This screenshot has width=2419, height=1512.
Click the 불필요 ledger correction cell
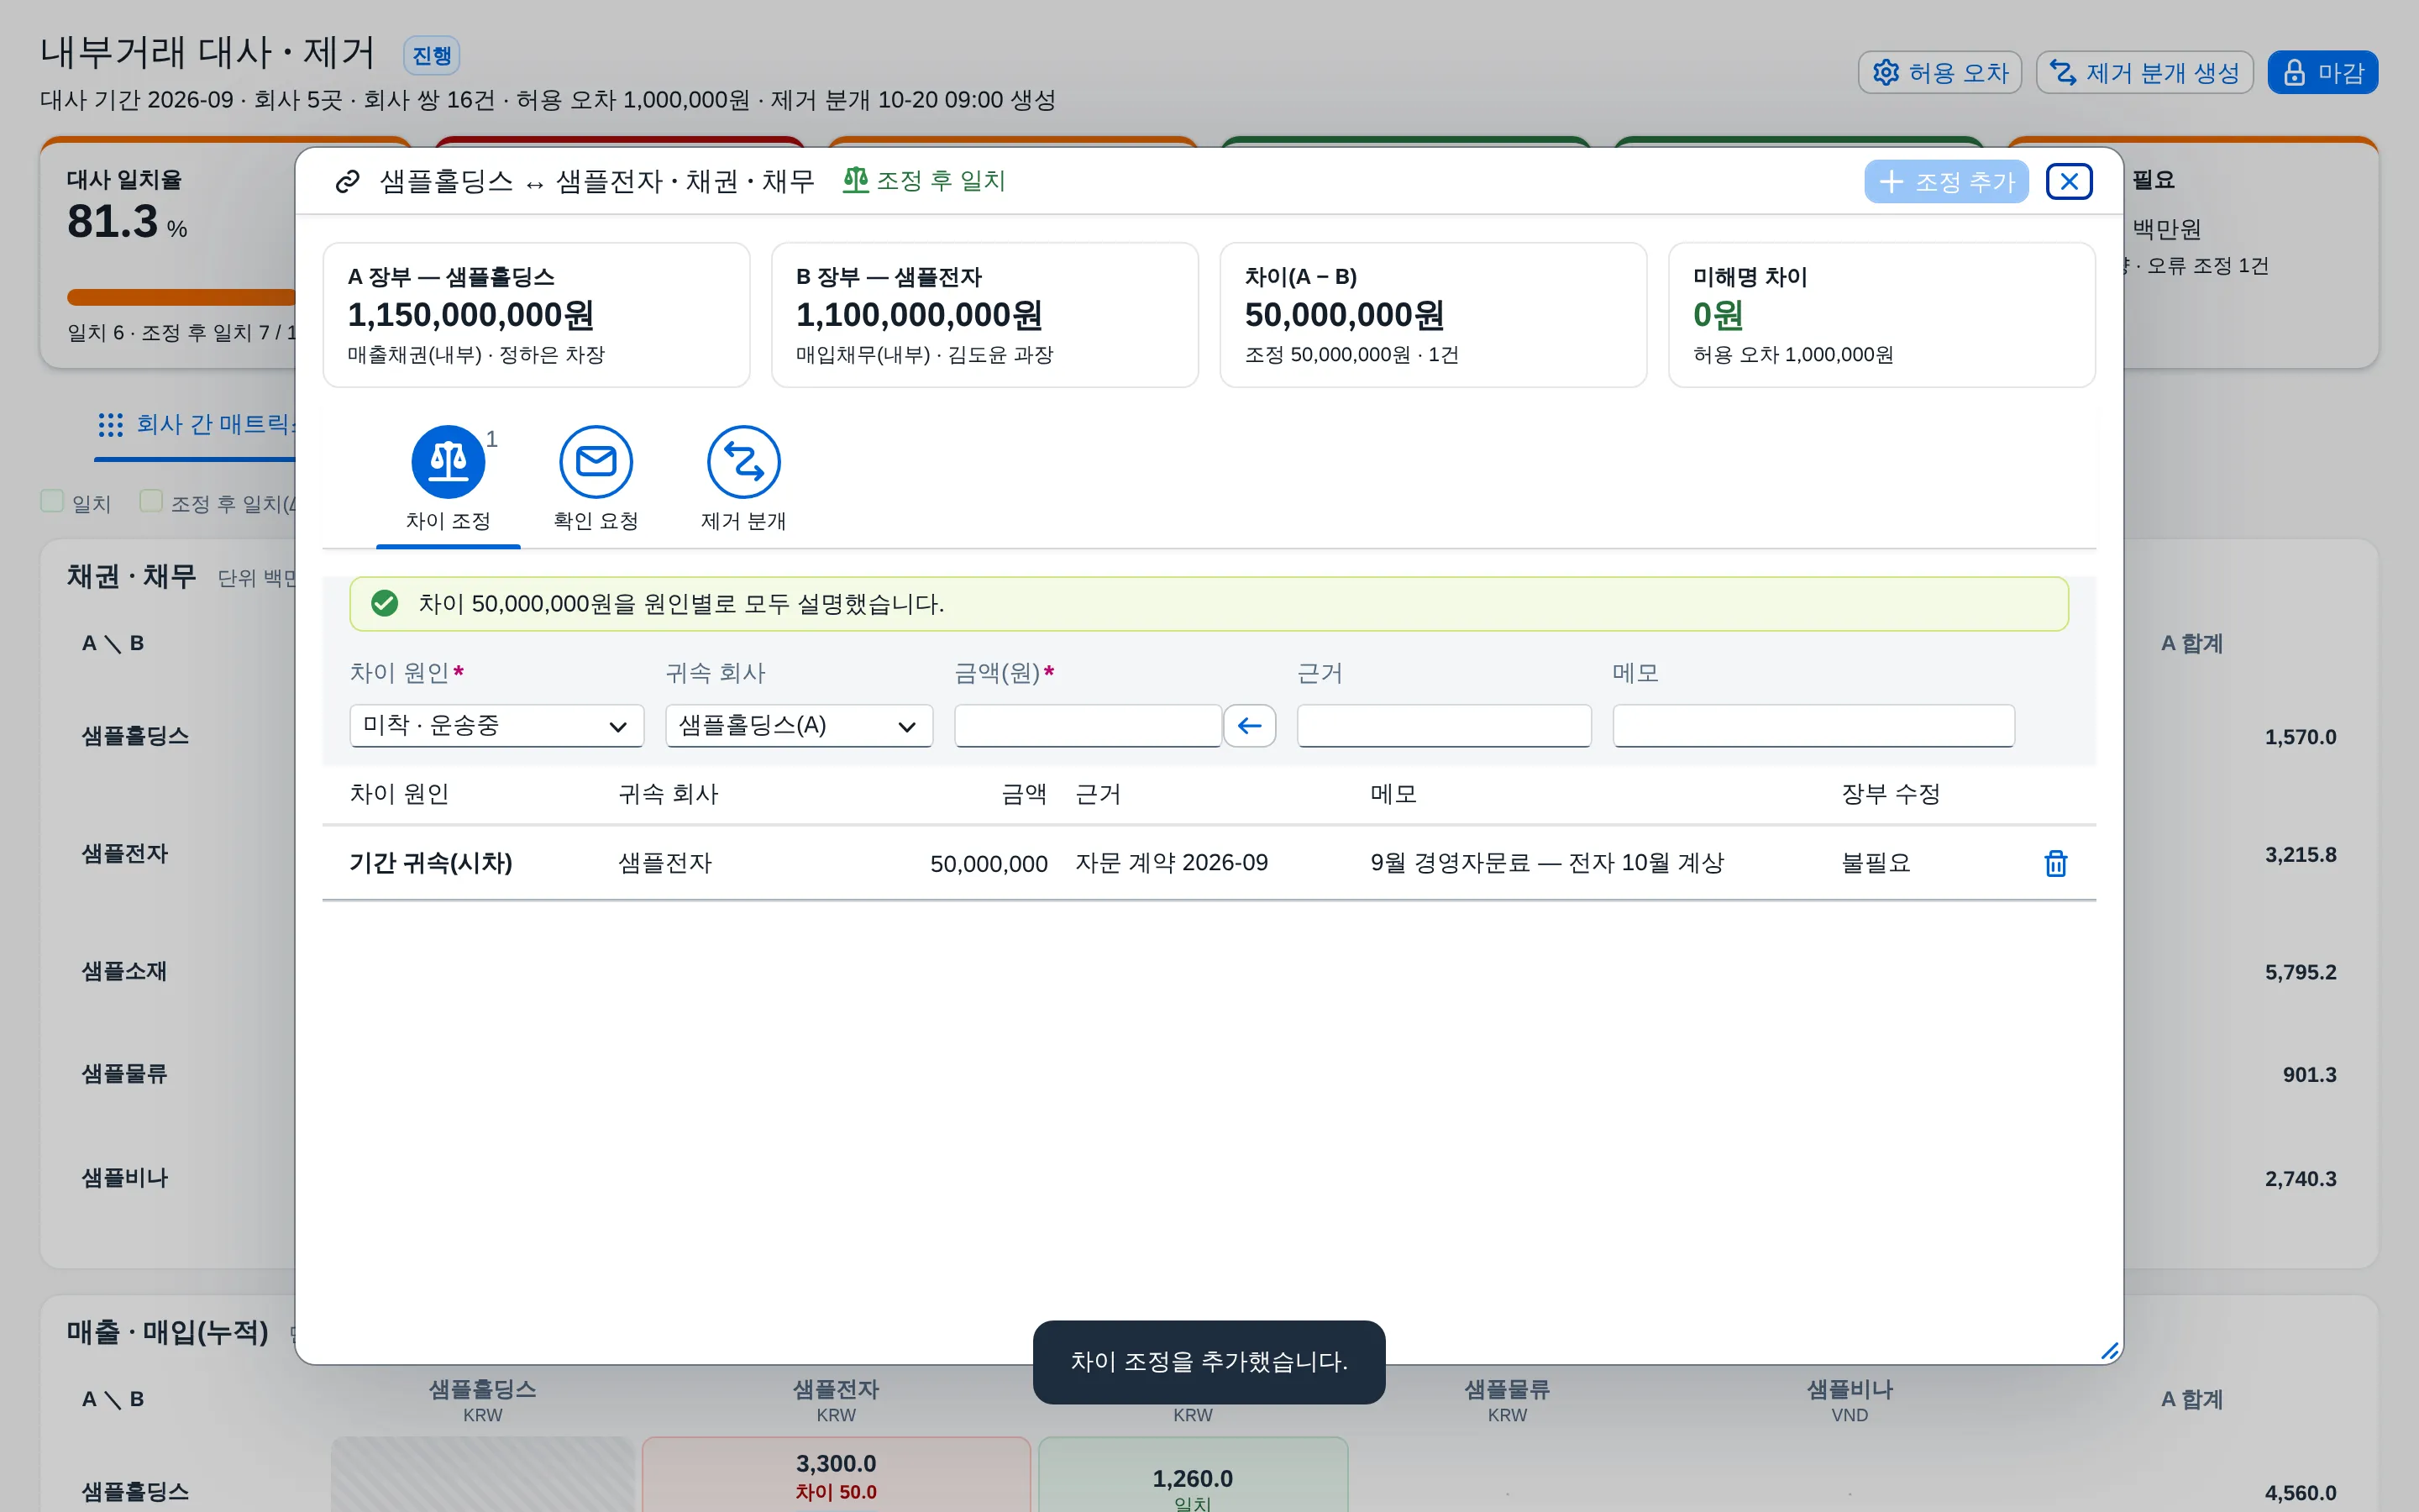(x=1876, y=863)
